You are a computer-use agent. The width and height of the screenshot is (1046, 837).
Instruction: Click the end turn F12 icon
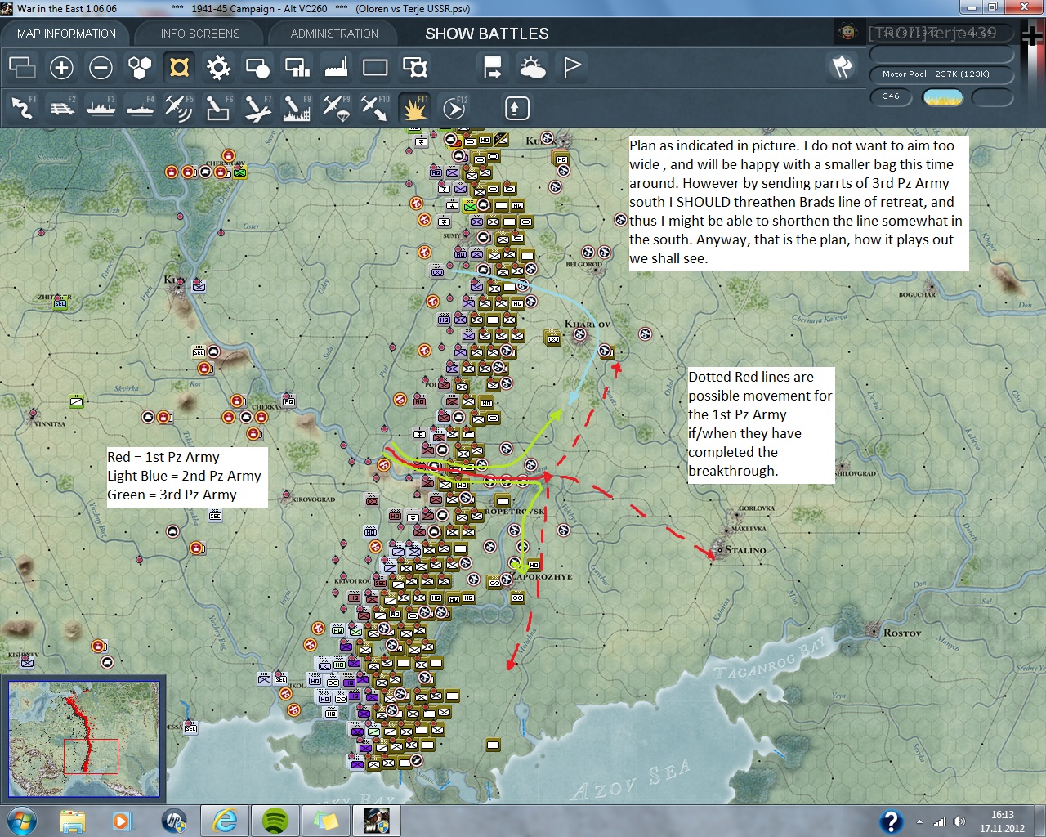(x=454, y=108)
